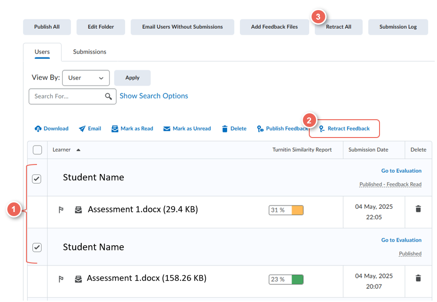Open Show Search Options link
The image size is (437, 302).
click(154, 96)
